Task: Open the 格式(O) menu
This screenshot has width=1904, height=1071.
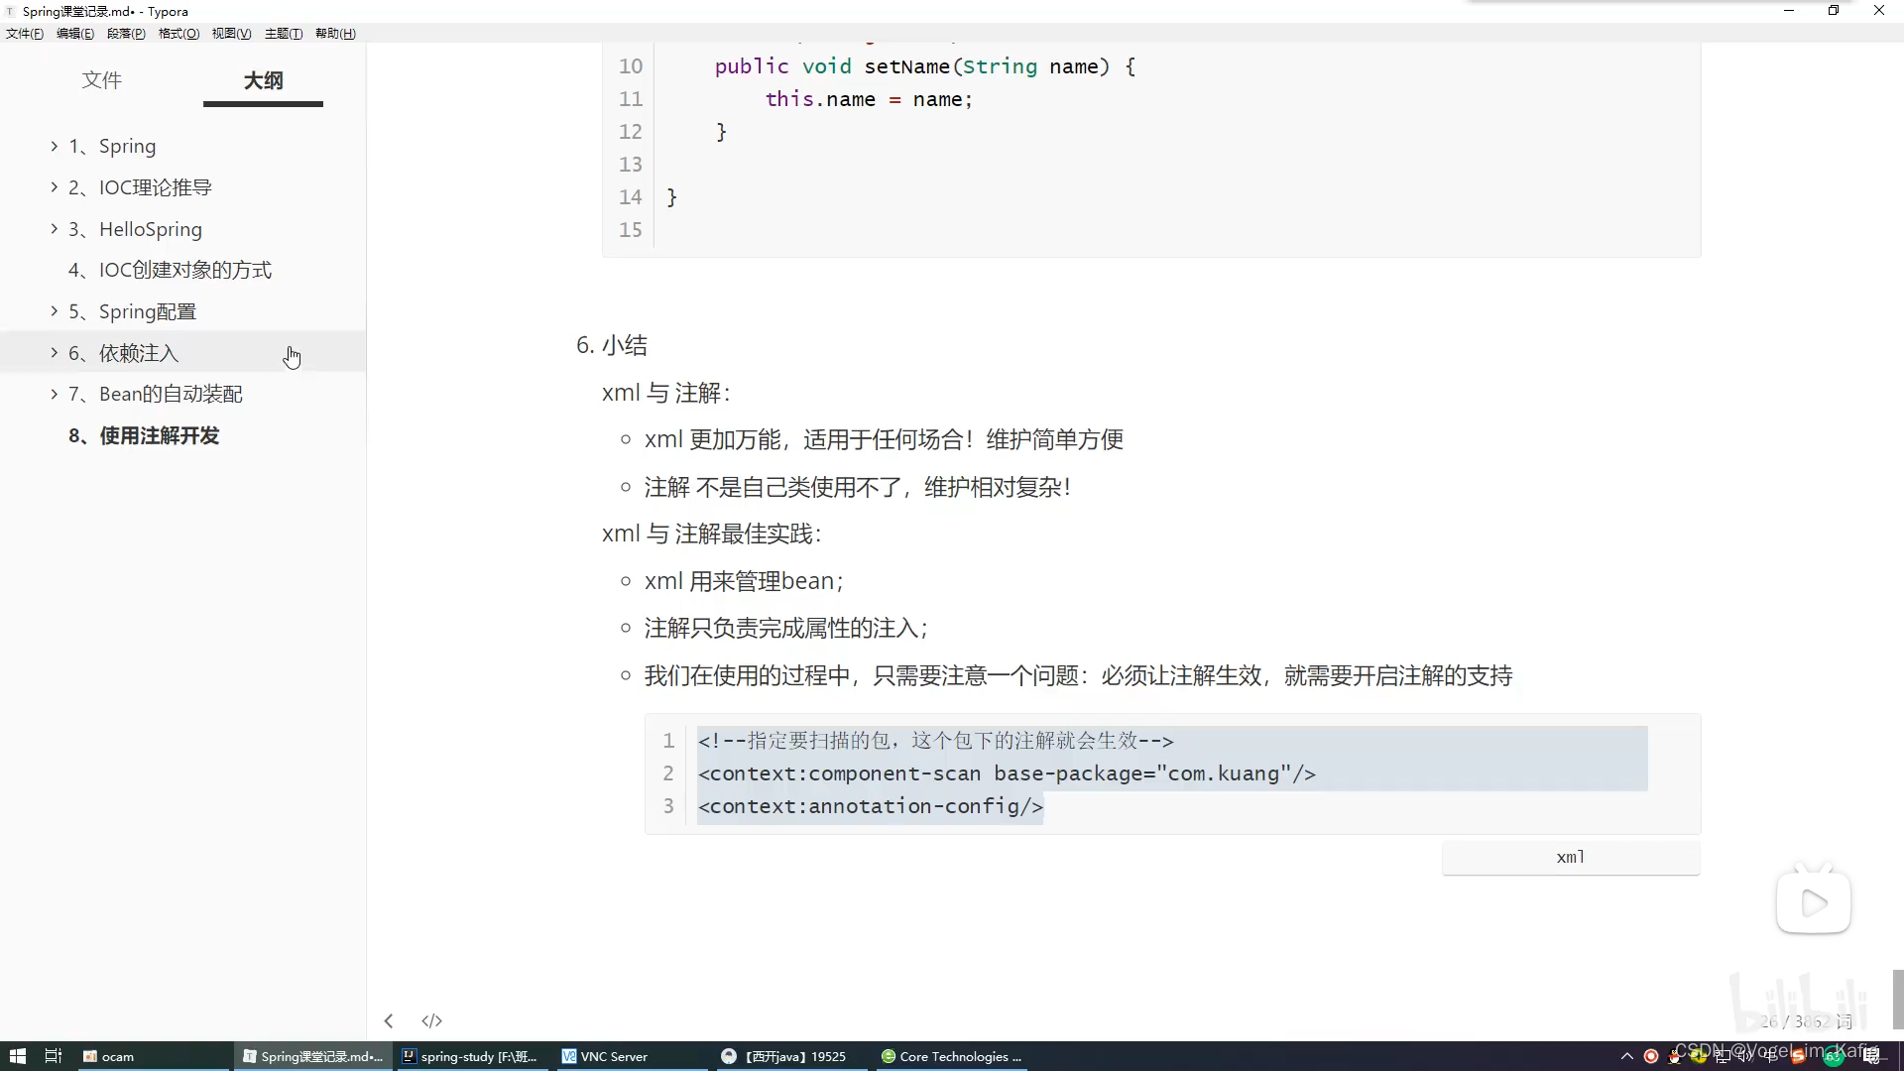Action: coord(178,33)
